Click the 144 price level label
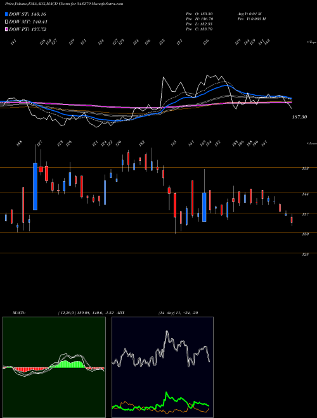The width and height of the screenshot is (317, 418). coord(305,194)
